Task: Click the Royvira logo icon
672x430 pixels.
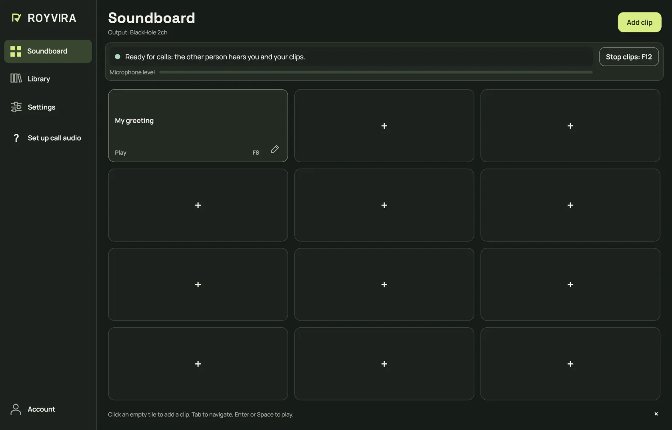Action: pyautogui.click(x=16, y=18)
